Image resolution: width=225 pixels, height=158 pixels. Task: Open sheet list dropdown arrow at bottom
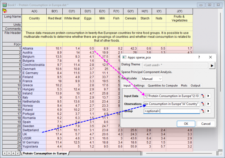point(17,153)
